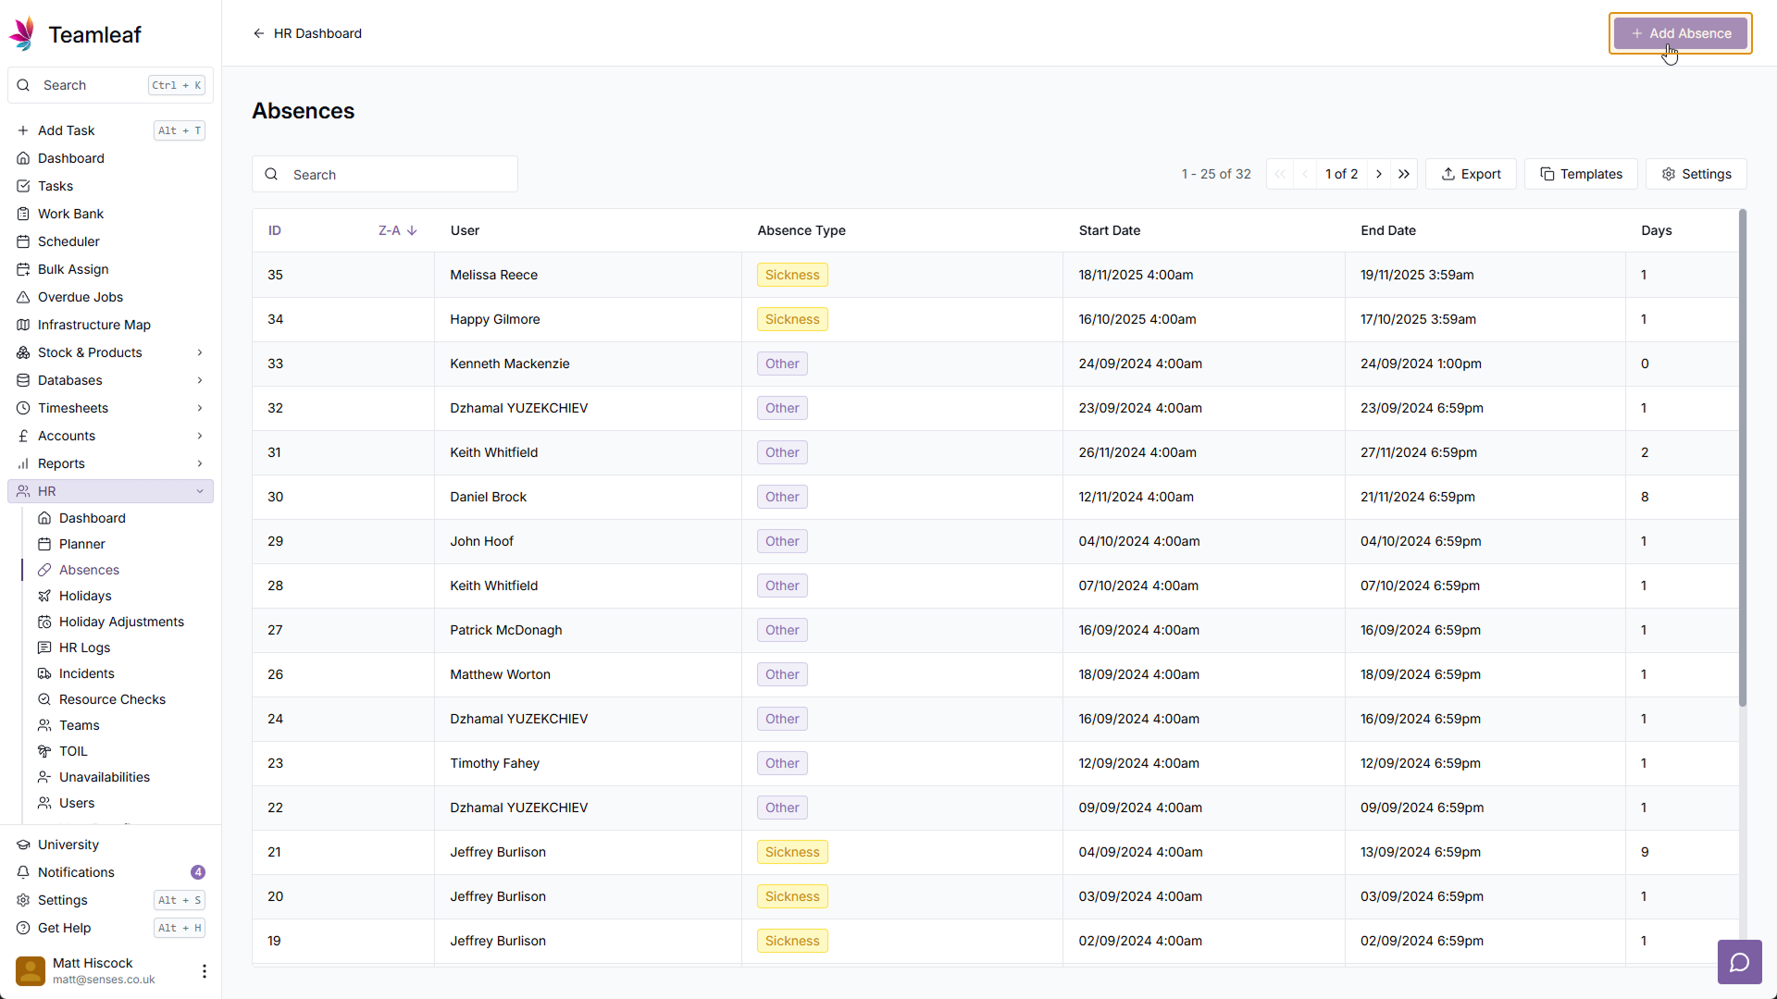Click the Add Absence button

point(1680,33)
